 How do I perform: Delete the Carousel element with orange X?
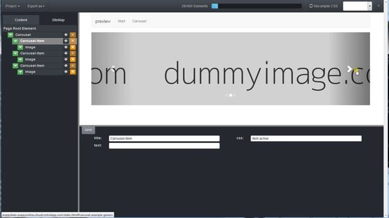(73, 35)
